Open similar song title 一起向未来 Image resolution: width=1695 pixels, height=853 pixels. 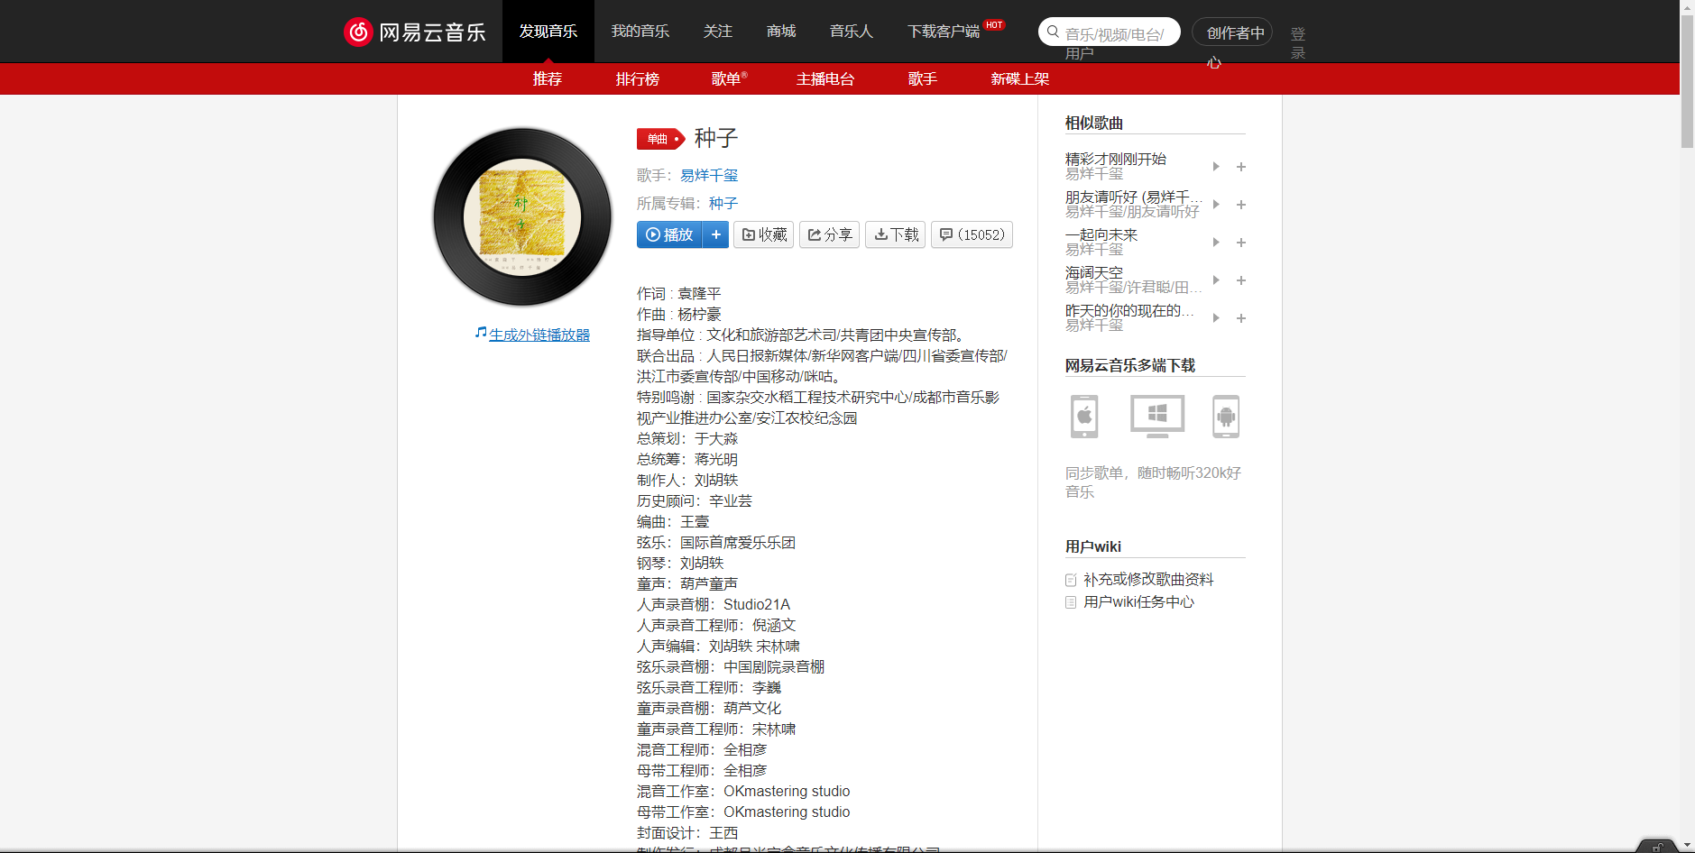click(1101, 234)
